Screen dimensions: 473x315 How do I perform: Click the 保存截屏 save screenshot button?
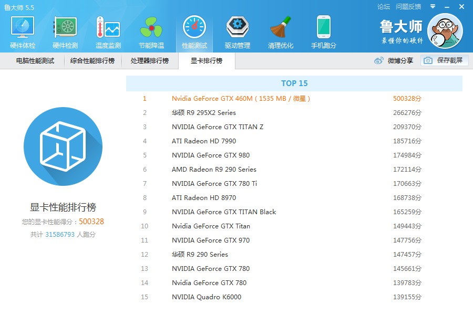point(444,61)
